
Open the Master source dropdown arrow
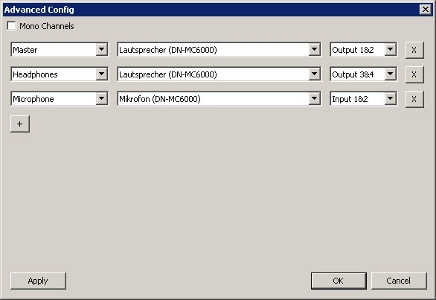[102, 50]
